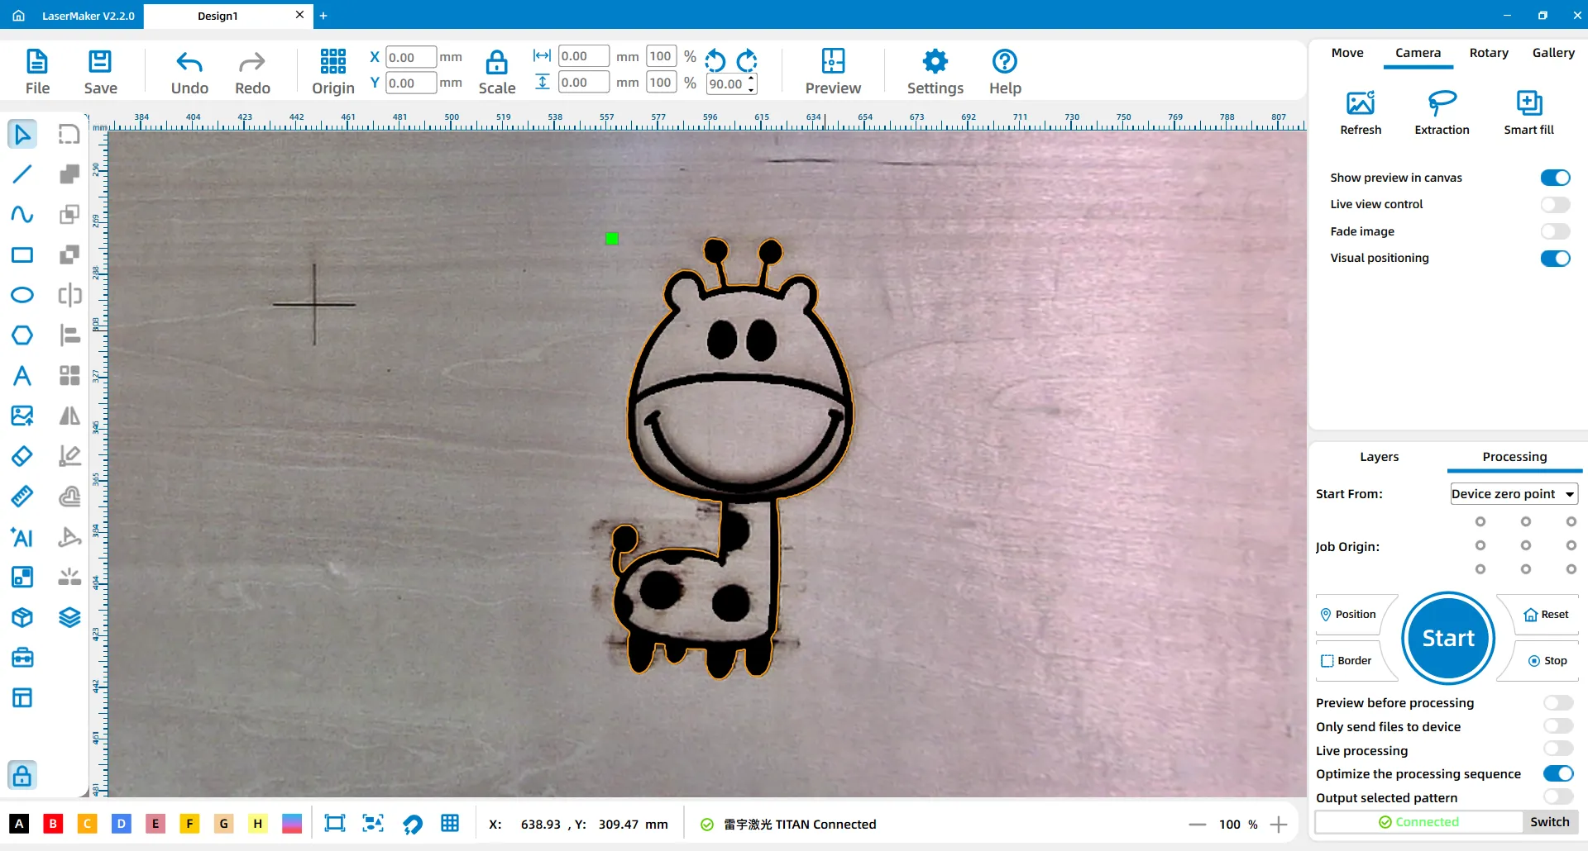Switch to the Layers tab

[x=1379, y=457]
